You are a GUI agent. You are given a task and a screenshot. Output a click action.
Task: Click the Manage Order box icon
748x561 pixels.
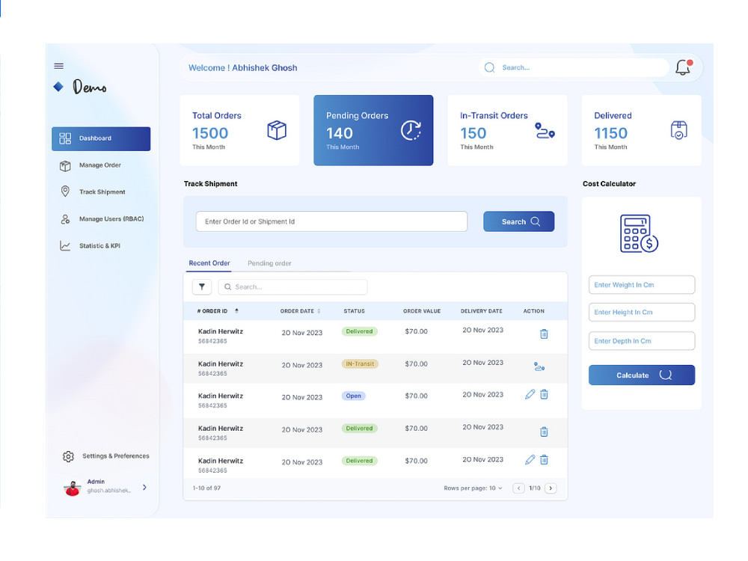tap(65, 165)
